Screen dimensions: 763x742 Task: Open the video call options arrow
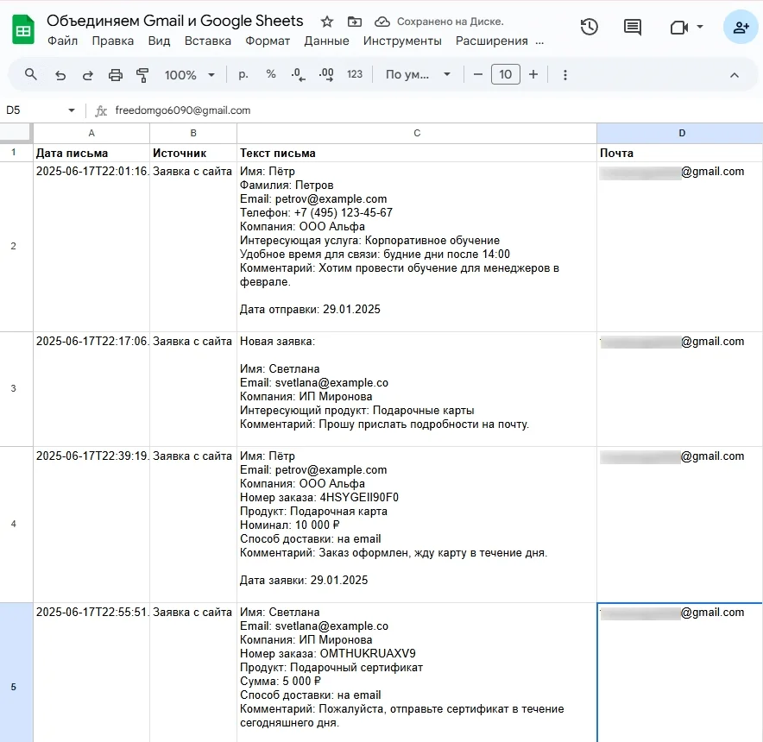[x=699, y=27]
